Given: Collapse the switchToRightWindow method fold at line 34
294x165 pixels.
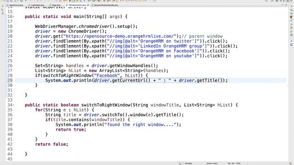Looking at the screenshot, I should click(x=13, y=105).
